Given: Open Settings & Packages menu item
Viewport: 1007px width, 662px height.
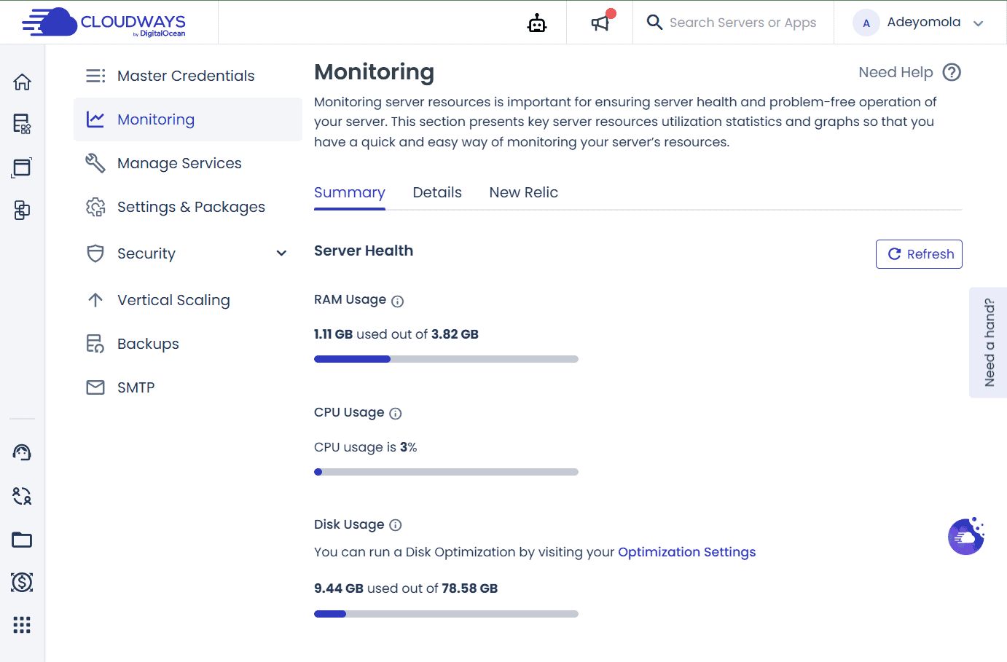Looking at the screenshot, I should tap(188, 207).
